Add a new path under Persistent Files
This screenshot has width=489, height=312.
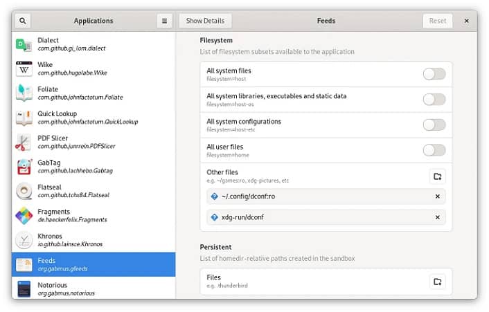[438, 282]
